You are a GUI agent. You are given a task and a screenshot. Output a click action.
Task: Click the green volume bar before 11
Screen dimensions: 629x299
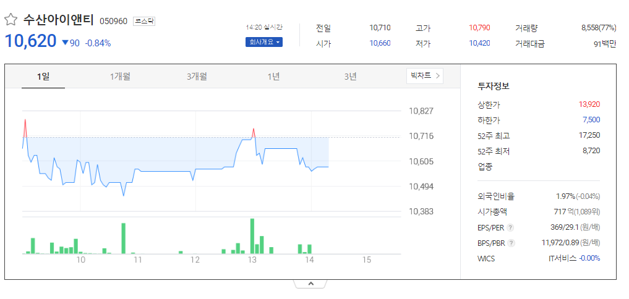(124, 238)
